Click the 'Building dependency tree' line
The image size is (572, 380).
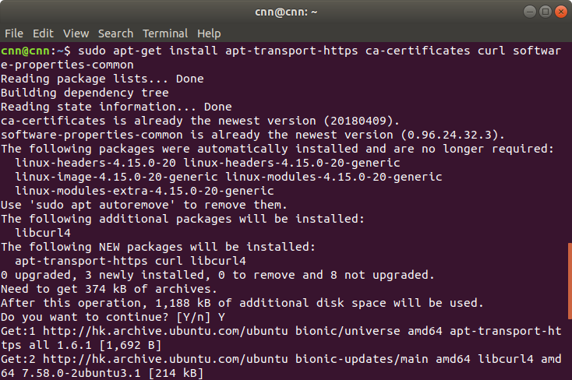point(85,93)
